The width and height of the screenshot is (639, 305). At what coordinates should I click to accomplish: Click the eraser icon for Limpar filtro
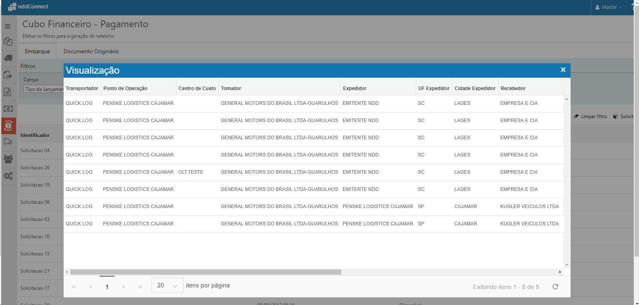576,116
